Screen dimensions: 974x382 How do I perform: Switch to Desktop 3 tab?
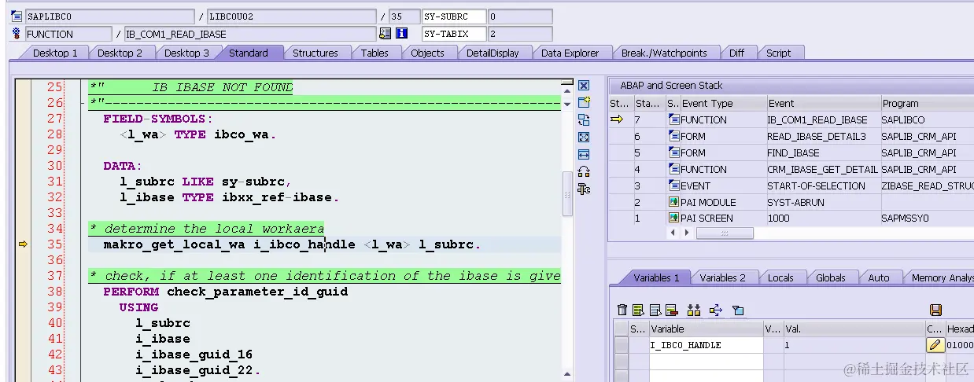tap(186, 53)
